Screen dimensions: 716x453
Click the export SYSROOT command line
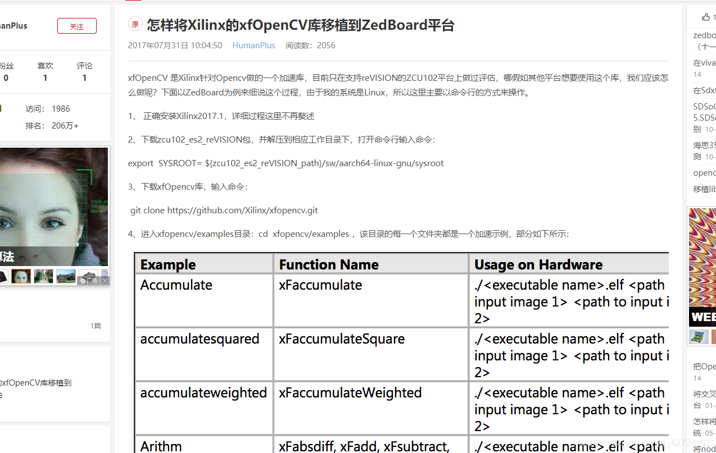click(286, 163)
